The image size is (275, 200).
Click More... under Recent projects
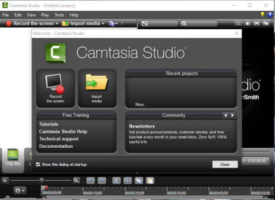click(141, 105)
